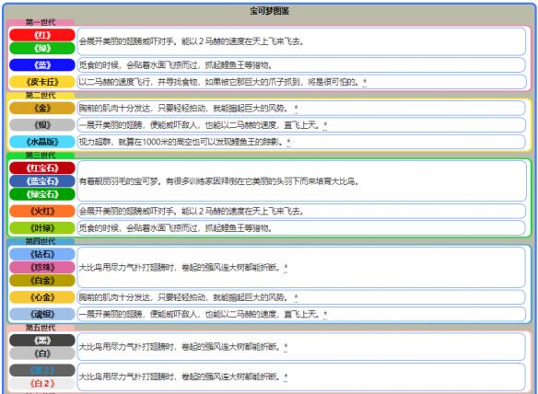Click the 第一世代 generation header
The height and width of the screenshot is (394, 538).
coord(41,22)
